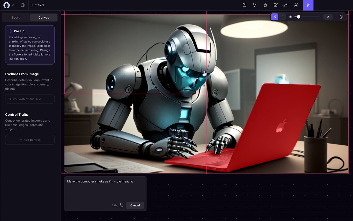Click the highlighted magic edit pen tool
The height and width of the screenshot is (221, 353).
click(308, 5)
